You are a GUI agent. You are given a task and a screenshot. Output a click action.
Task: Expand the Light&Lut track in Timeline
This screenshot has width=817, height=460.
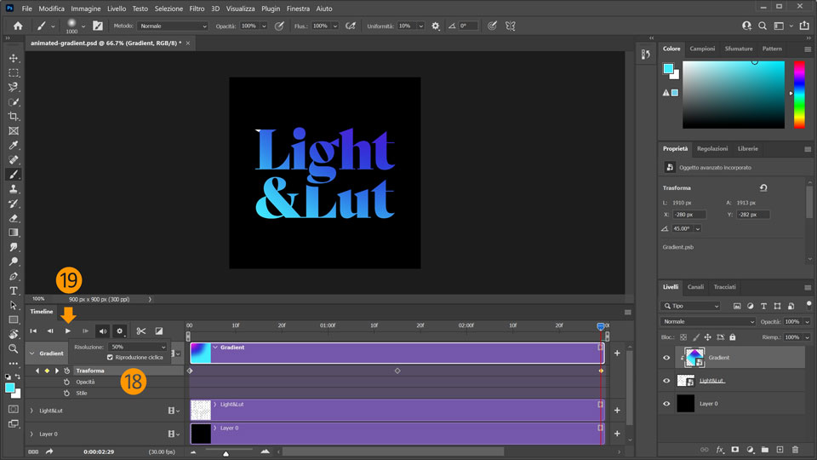(31, 411)
